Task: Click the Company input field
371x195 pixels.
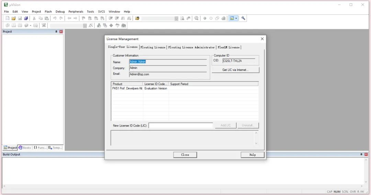Action: tap(168, 68)
